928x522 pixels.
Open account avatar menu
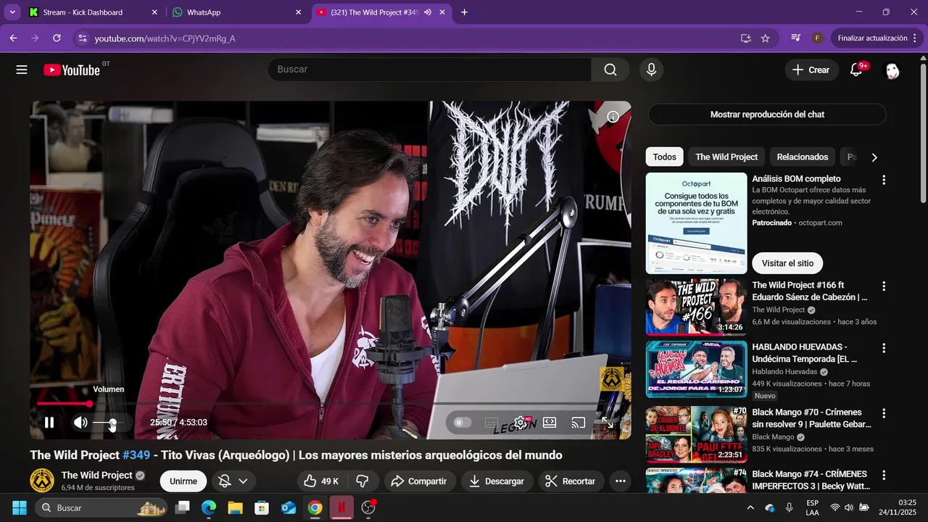coord(892,70)
